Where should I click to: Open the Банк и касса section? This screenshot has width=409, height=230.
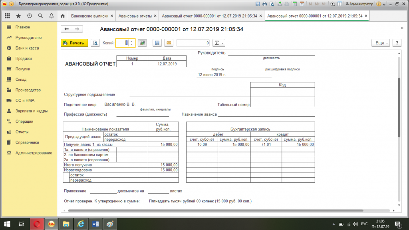[x=27, y=48]
